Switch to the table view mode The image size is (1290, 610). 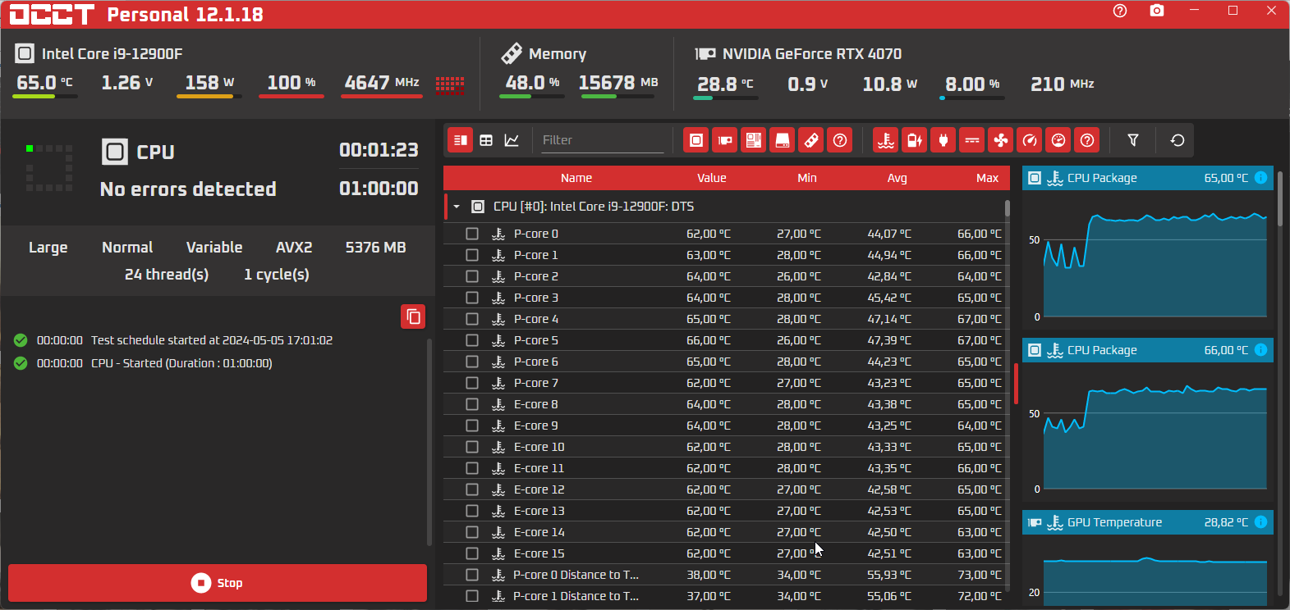(x=486, y=140)
